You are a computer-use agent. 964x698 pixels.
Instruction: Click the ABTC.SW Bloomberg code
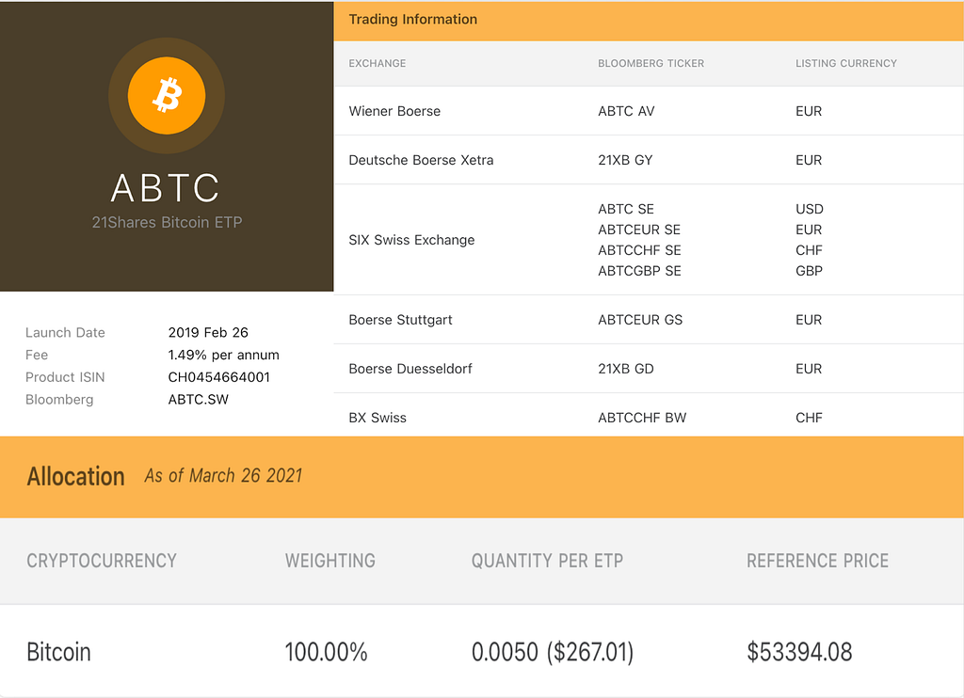[198, 400]
